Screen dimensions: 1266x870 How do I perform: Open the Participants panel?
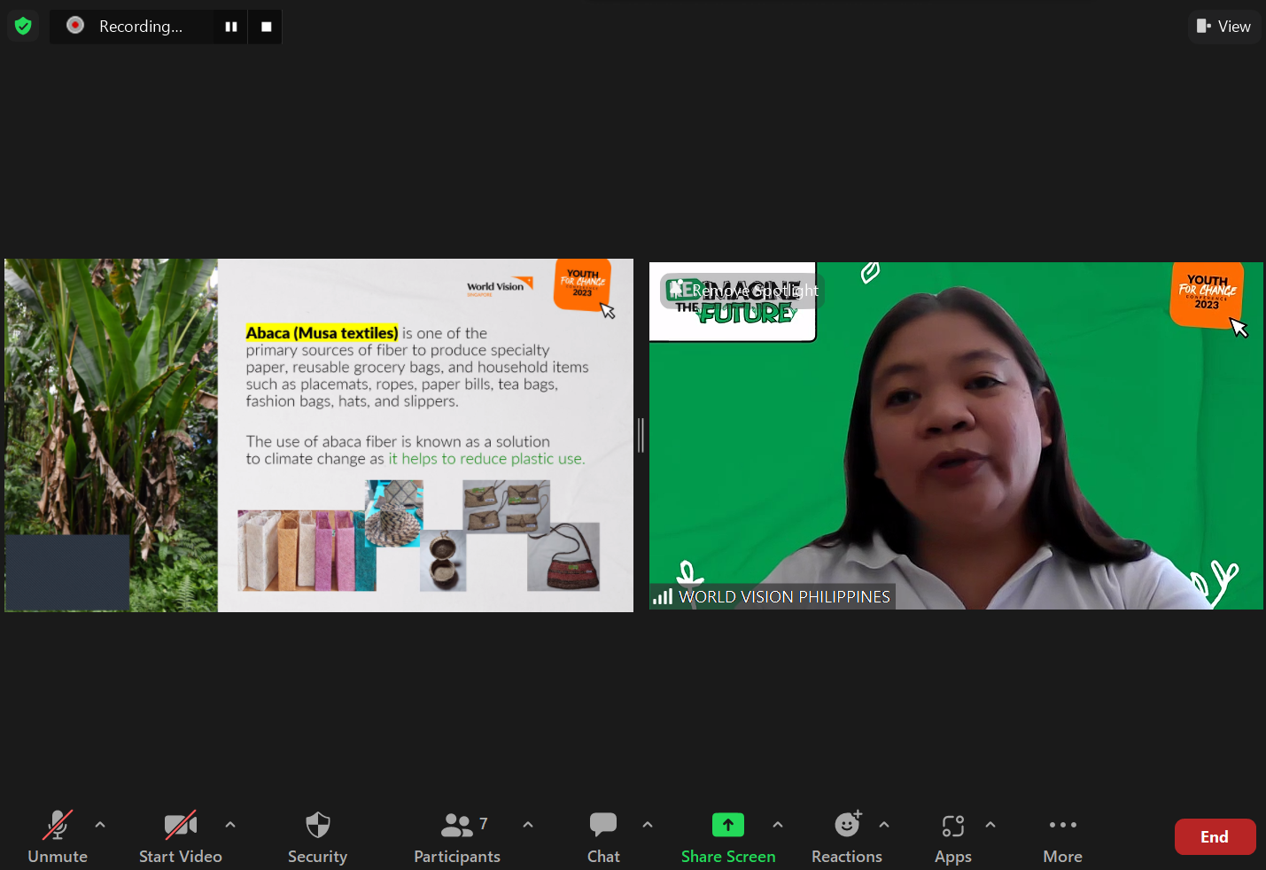457,836
